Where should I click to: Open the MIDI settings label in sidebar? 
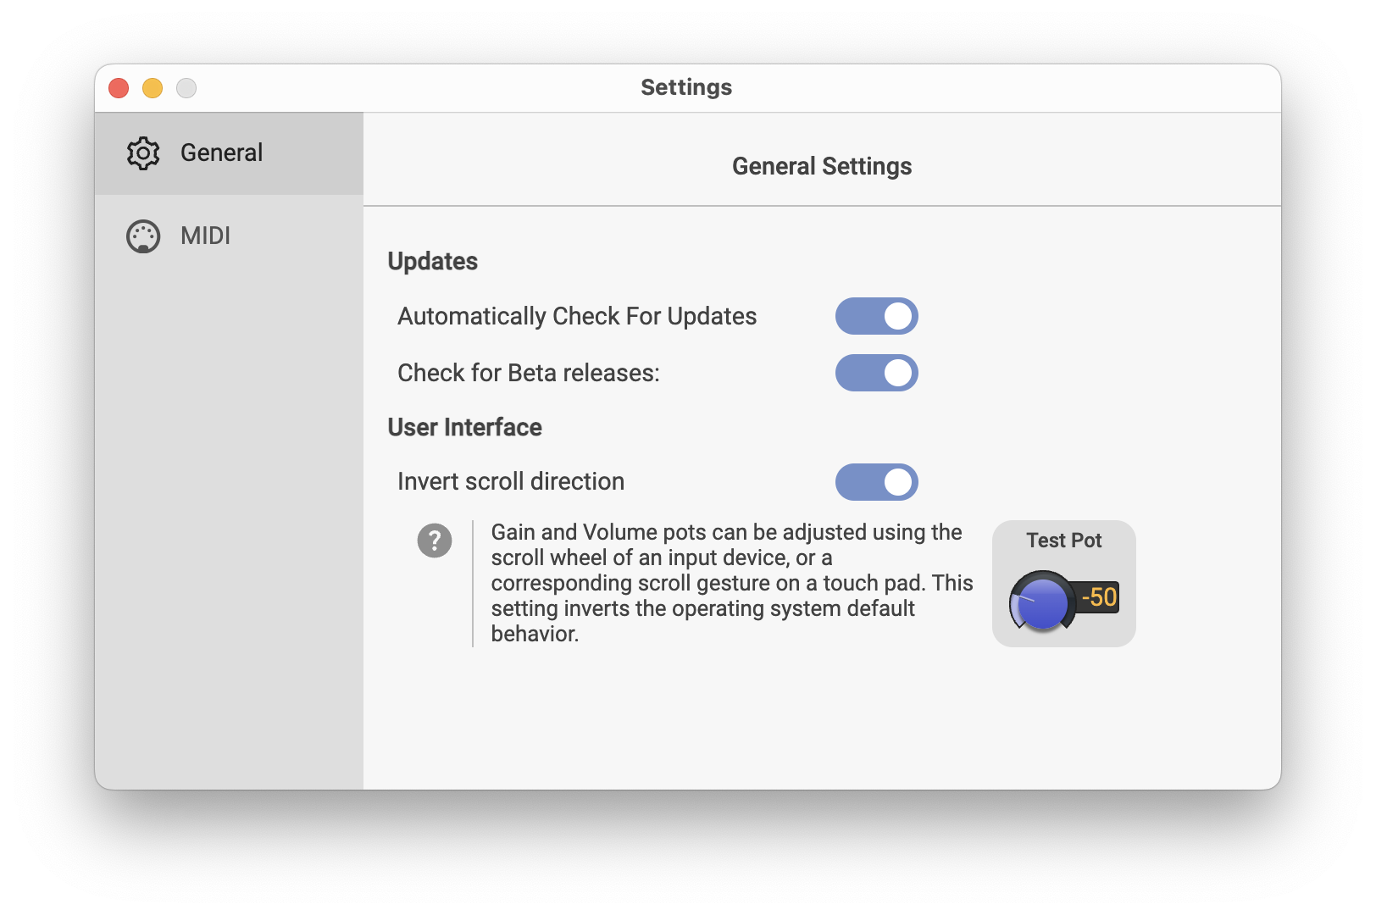[x=205, y=236]
